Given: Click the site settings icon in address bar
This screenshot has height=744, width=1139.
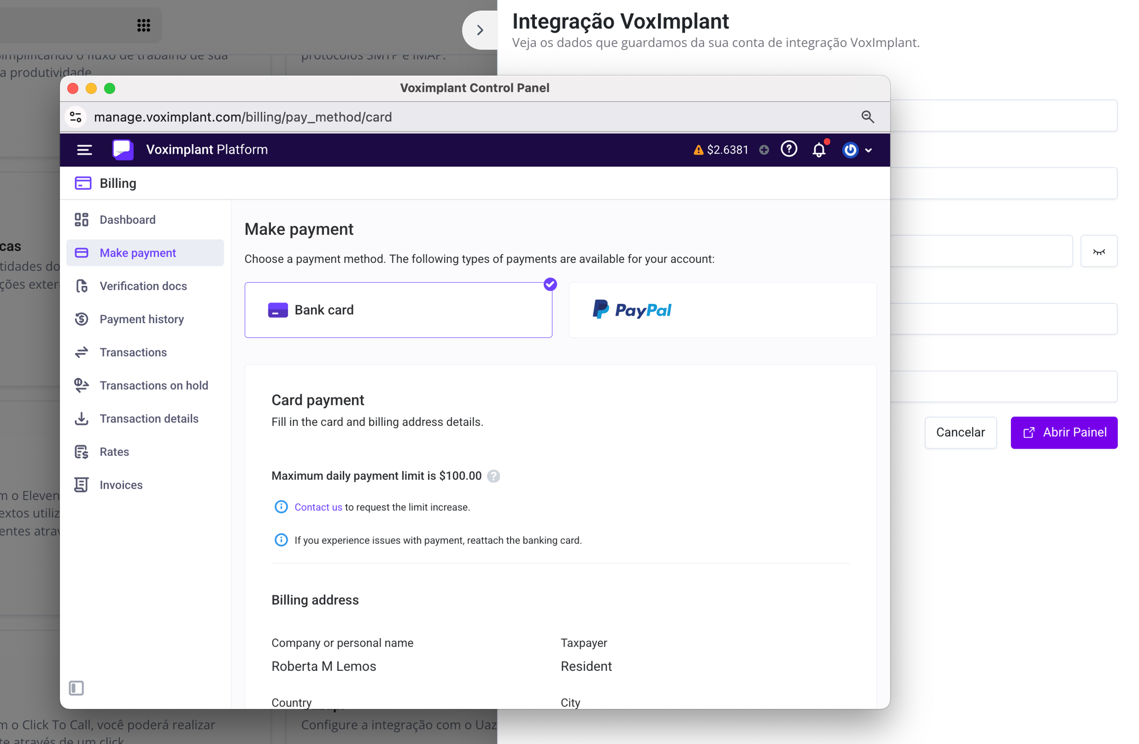Looking at the screenshot, I should [76, 117].
